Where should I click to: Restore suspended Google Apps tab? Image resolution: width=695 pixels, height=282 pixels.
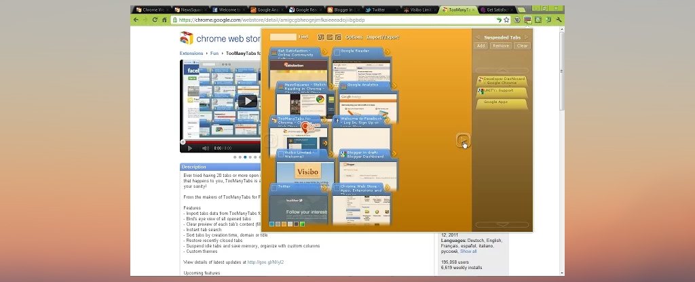click(x=502, y=103)
